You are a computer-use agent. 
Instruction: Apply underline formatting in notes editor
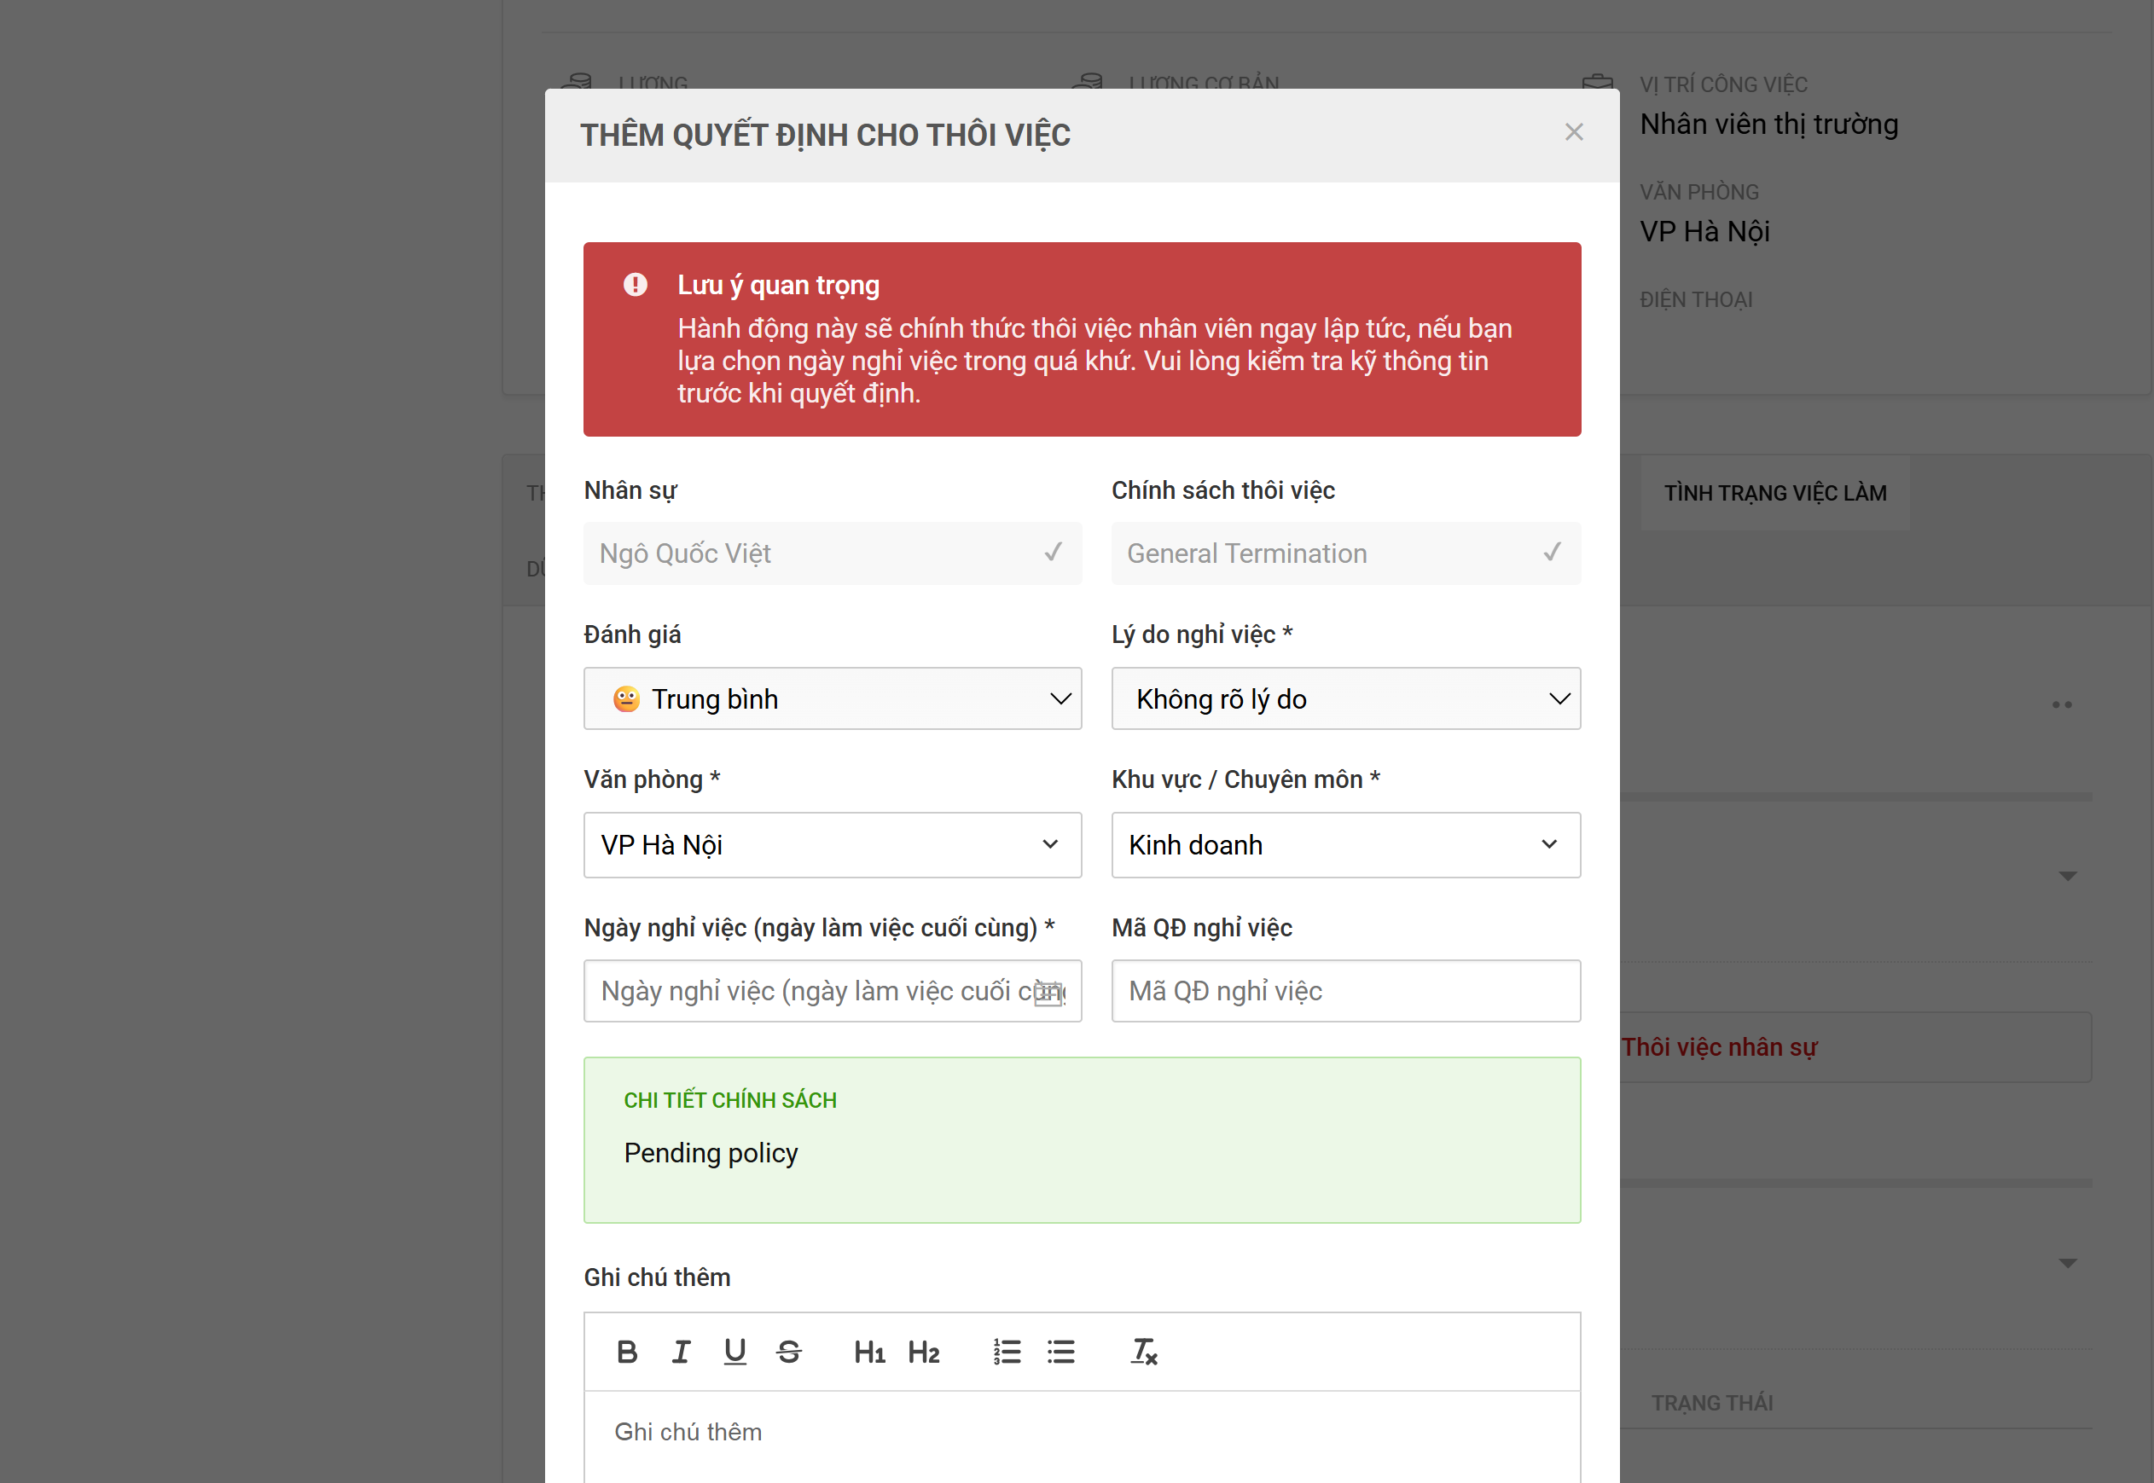click(735, 1351)
